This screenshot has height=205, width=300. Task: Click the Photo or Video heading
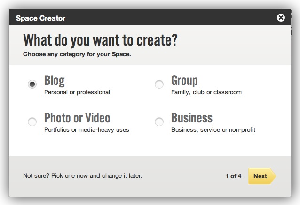pyautogui.click(x=77, y=118)
